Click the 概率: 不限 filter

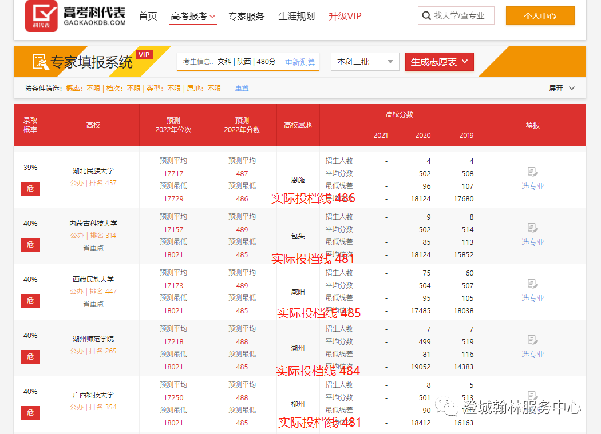[83, 89]
